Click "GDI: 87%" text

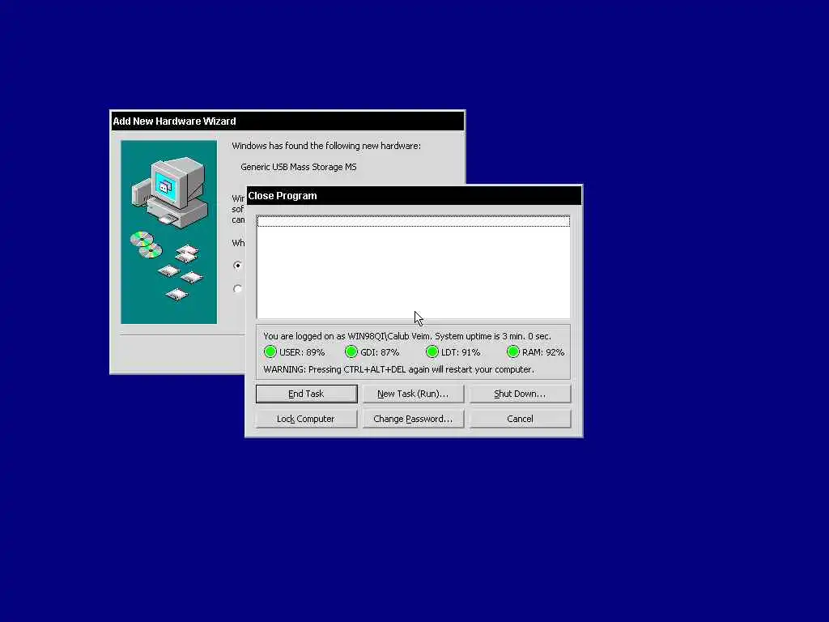point(380,352)
